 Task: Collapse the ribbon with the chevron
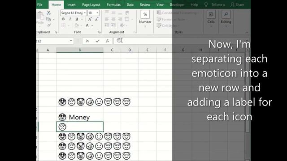click(247, 33)
